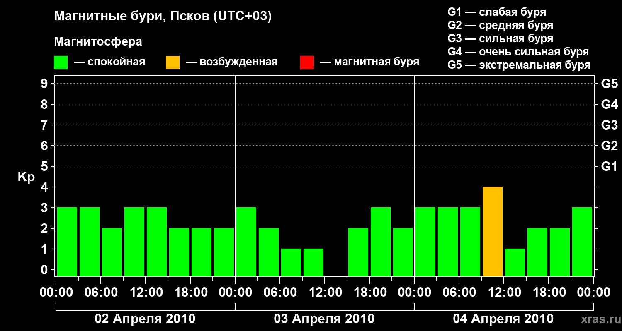Click the 'G4' label on right axis
The width and height of the screenshot is (622, 331).
[x=610, y=104]
